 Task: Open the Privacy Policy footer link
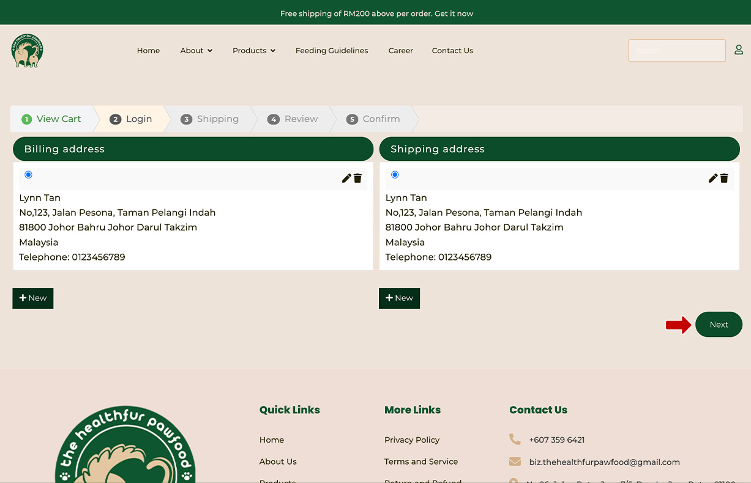pyautogui.click(x=412, y=440)
